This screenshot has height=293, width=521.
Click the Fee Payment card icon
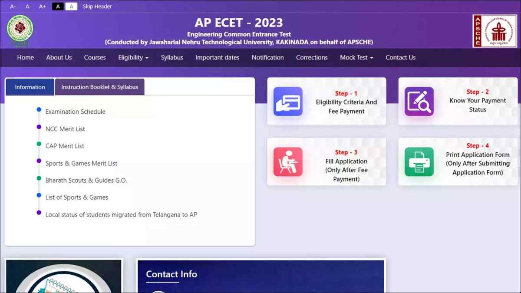point(288,102)
